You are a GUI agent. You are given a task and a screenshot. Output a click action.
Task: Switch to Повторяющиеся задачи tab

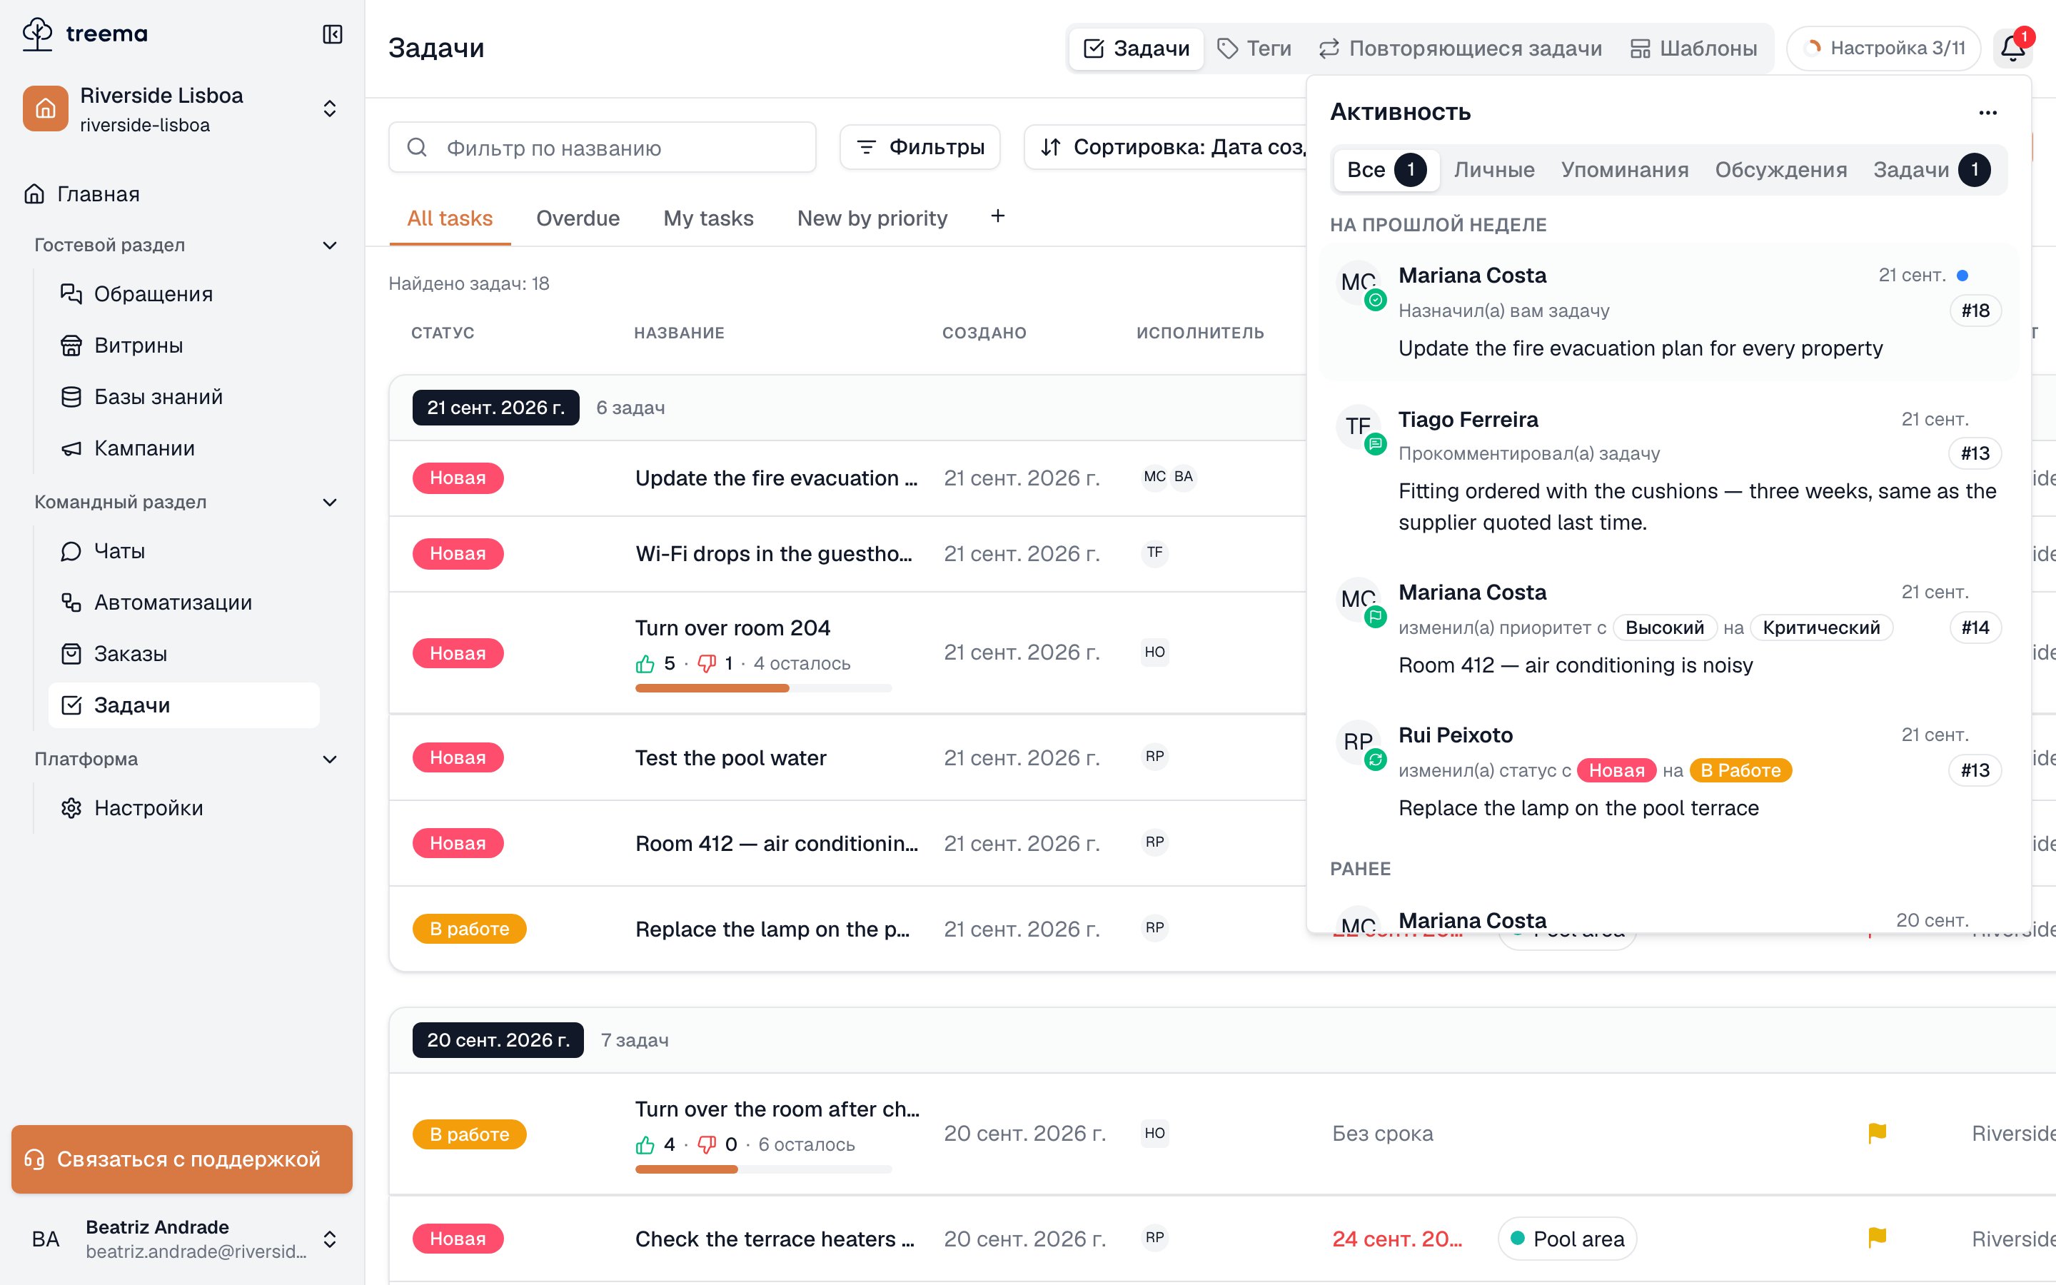pos(1461,49)
